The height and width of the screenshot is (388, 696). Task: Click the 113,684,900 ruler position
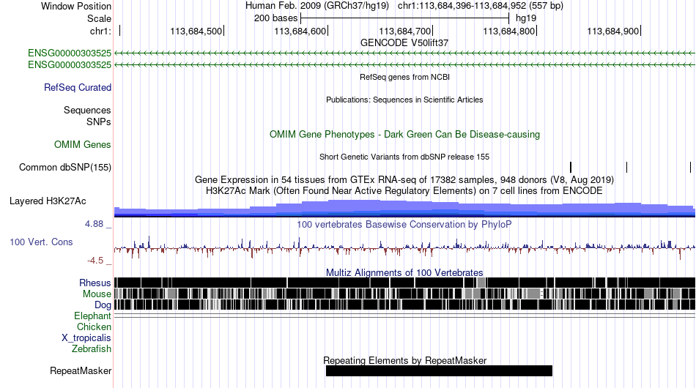coord(613,31)
